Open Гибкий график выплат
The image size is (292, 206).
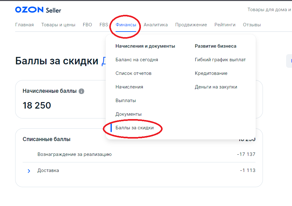pos(220,60)
